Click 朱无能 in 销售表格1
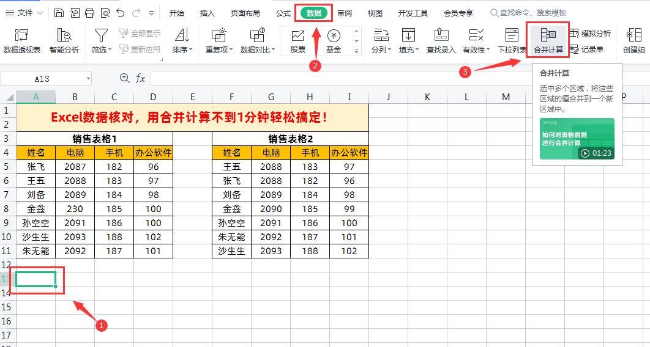Screen dimensions: 650x347 [35, 251]
